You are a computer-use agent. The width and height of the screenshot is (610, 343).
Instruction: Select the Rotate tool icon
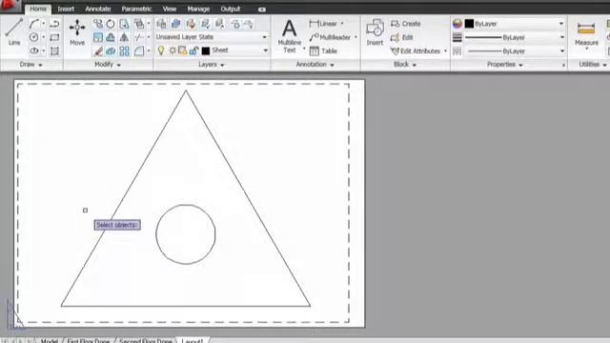[x=111, y=24]
